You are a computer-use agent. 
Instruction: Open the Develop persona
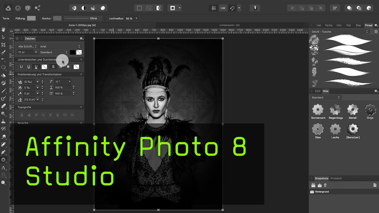tap(28, 8)
